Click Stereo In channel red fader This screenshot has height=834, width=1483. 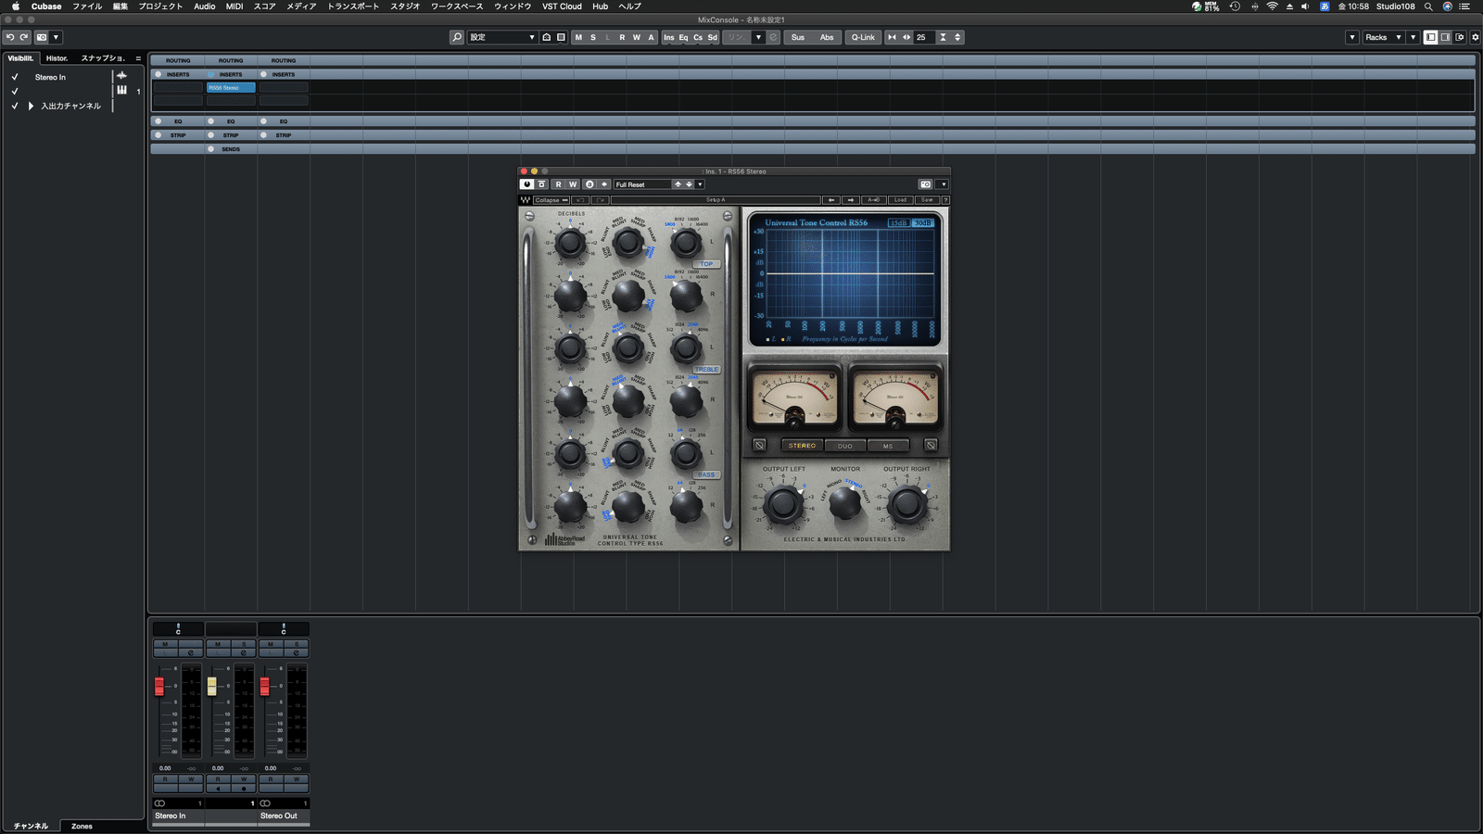(x=159, y=686)
